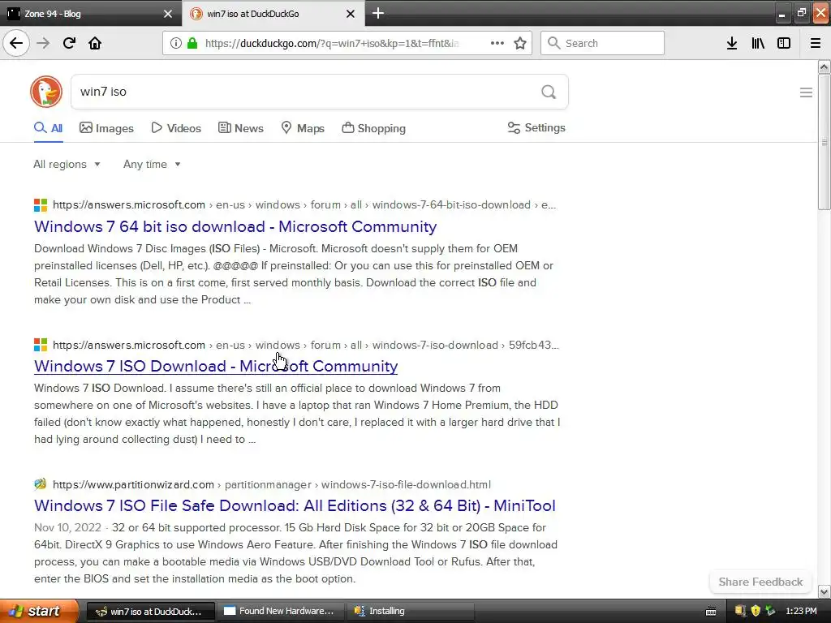Click the keyboard icon in taskbar
831x623 pixels.
711,612
